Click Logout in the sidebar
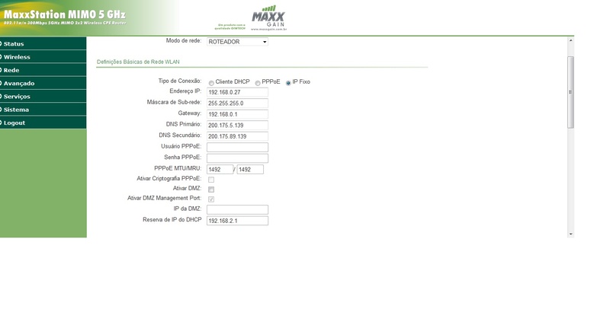The image size is (610, 309). pyautogui.click(x=43, y=123)
